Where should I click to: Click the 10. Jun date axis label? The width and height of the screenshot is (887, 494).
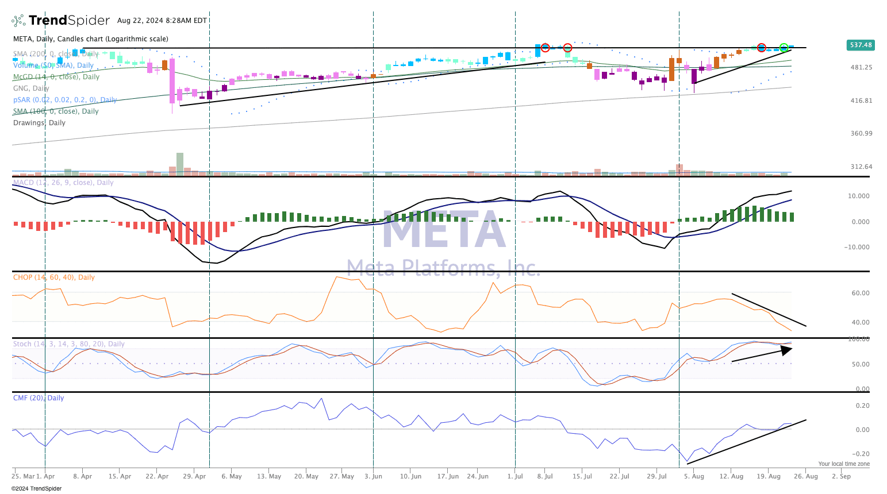click(x=411, y=476)
